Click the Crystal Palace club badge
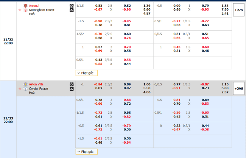 click(x=25, y=89)
